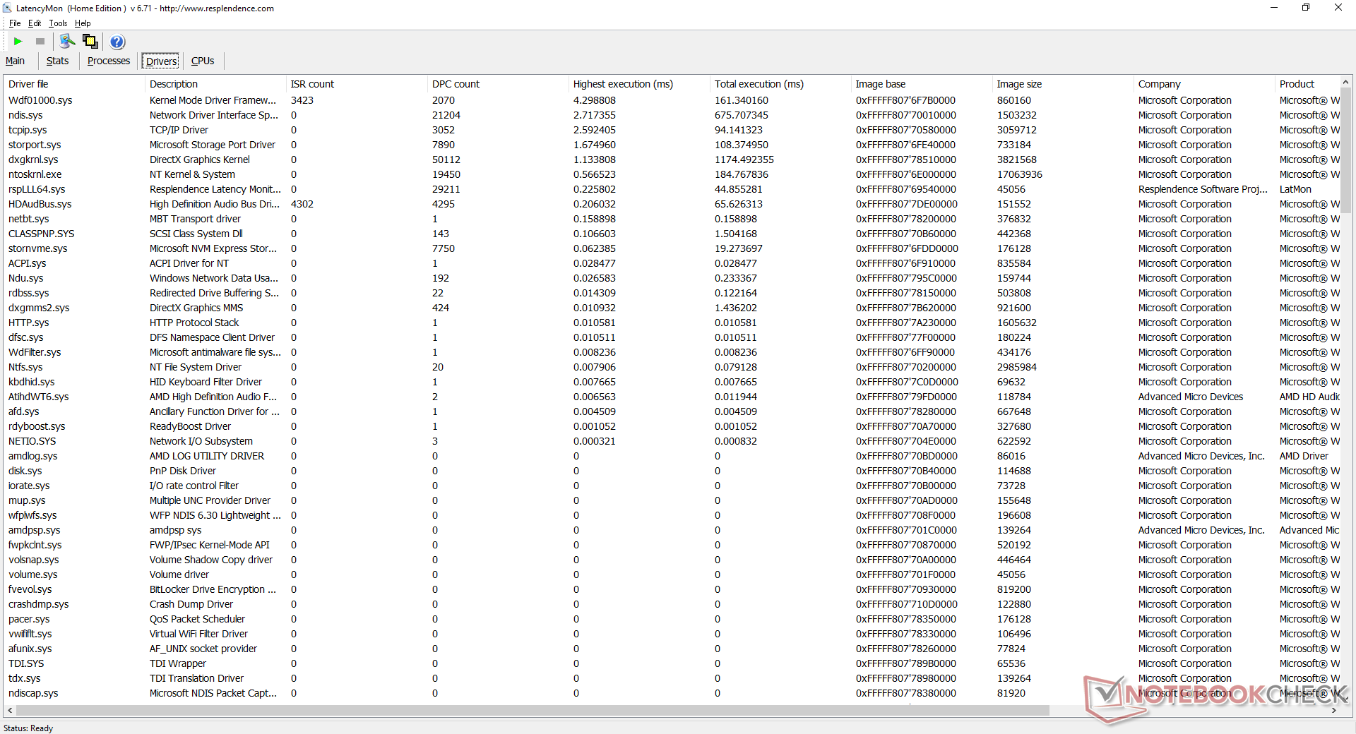
Task: Select the ntoskrnl.exe driver row
Action: 672,174
